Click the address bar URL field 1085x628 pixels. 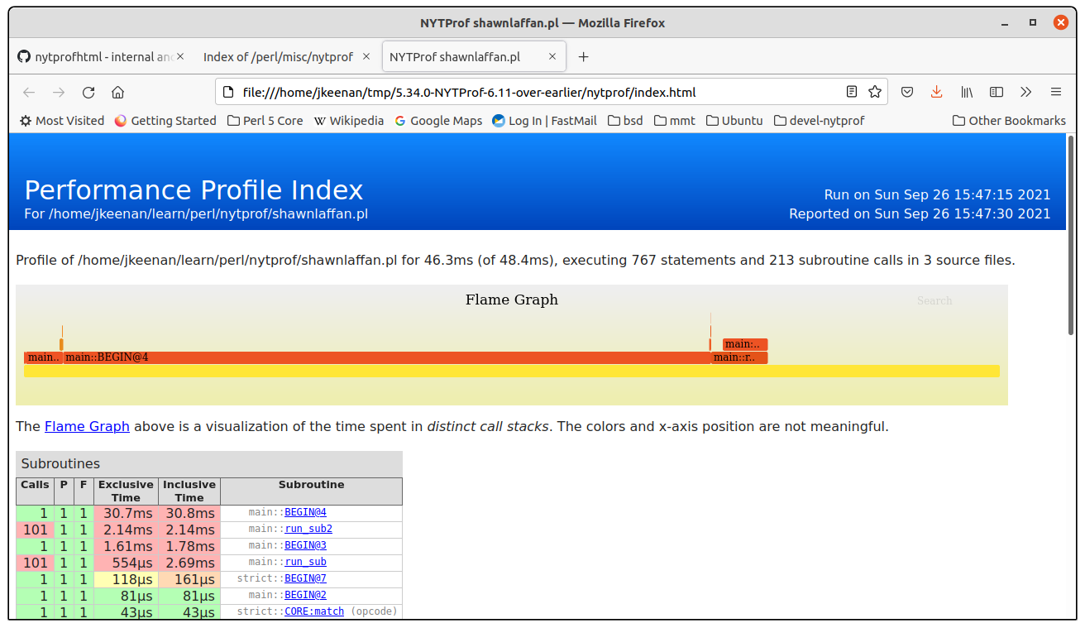529,92
